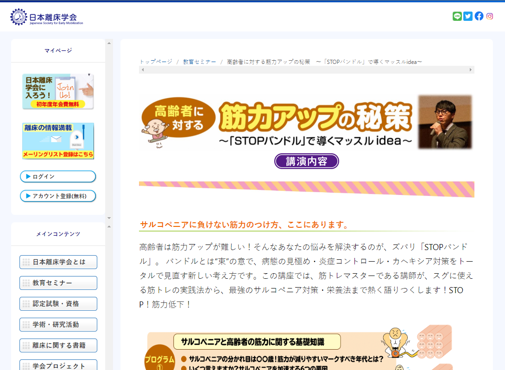Open 日本離床学会とは menu item

click(58, 262)
